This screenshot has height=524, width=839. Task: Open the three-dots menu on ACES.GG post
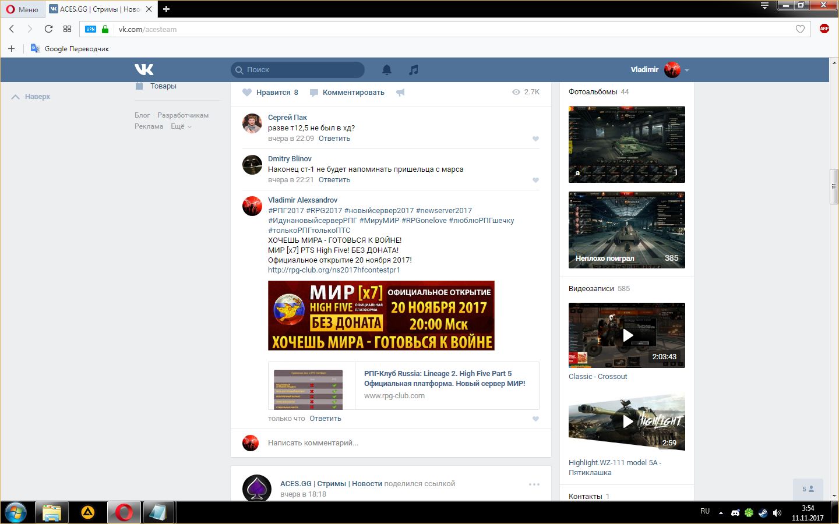534,484
